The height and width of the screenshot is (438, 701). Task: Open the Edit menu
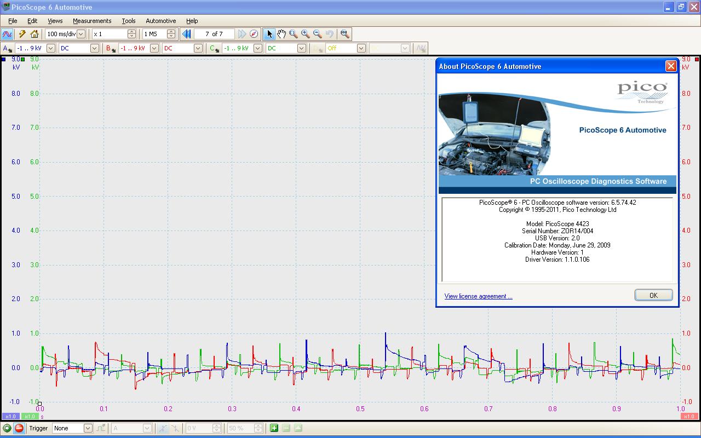click(x=32, y=21)
